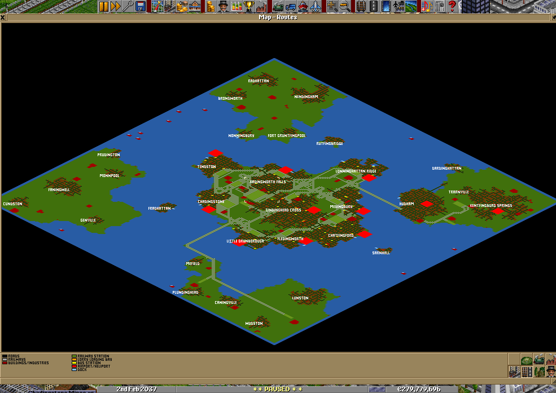
Task: Open railway construction track icon in toolbar
Action: click(x=361, y=6)
